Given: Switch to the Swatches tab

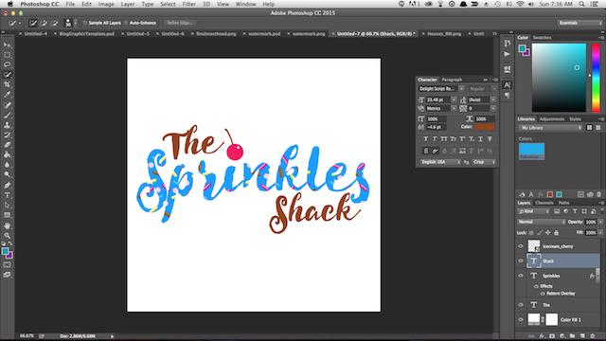Looking at the screenshot, I should point(542,38).
